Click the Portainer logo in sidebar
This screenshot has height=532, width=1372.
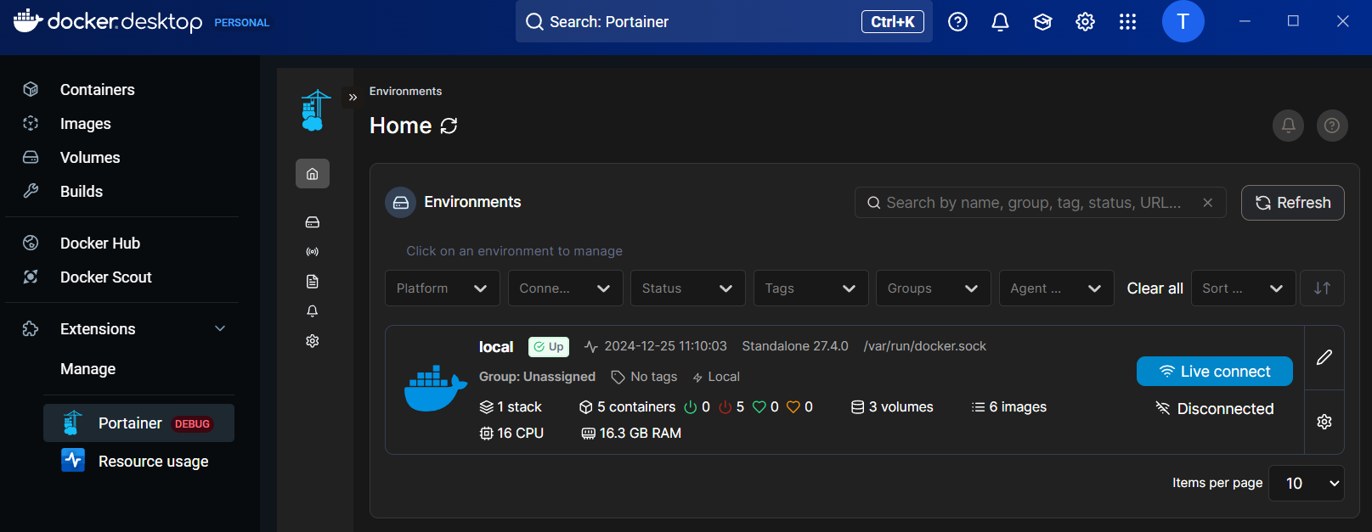[314, 110]
